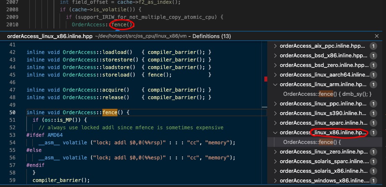Click the count badge for orderAccess_windows_x86
The height and width of the screenshot is (187, 386).
coord(373,181)
